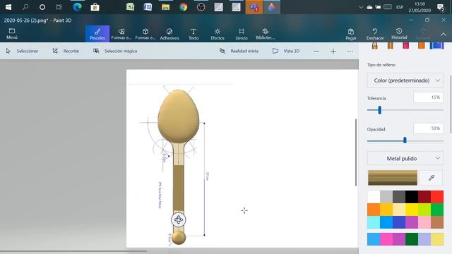Switch to Microsoft Teams on taskbar
The image size is (452, 254).
(254, 7)
